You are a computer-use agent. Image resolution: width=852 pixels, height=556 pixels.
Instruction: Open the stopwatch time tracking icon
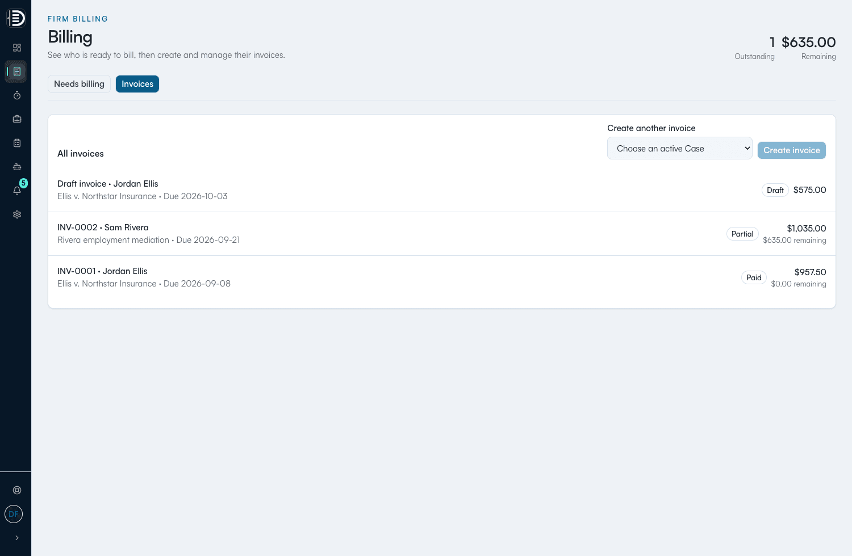[17, 95]
